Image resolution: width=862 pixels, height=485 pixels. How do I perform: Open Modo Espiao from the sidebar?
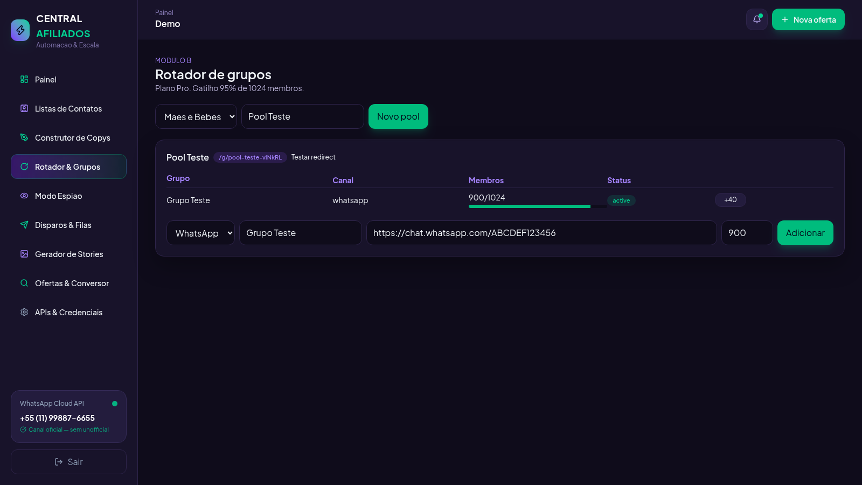pos(68,196)
